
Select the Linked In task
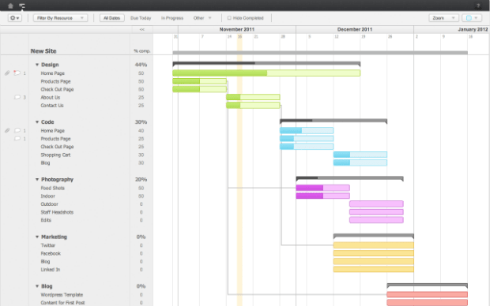[x=50, y=270]
